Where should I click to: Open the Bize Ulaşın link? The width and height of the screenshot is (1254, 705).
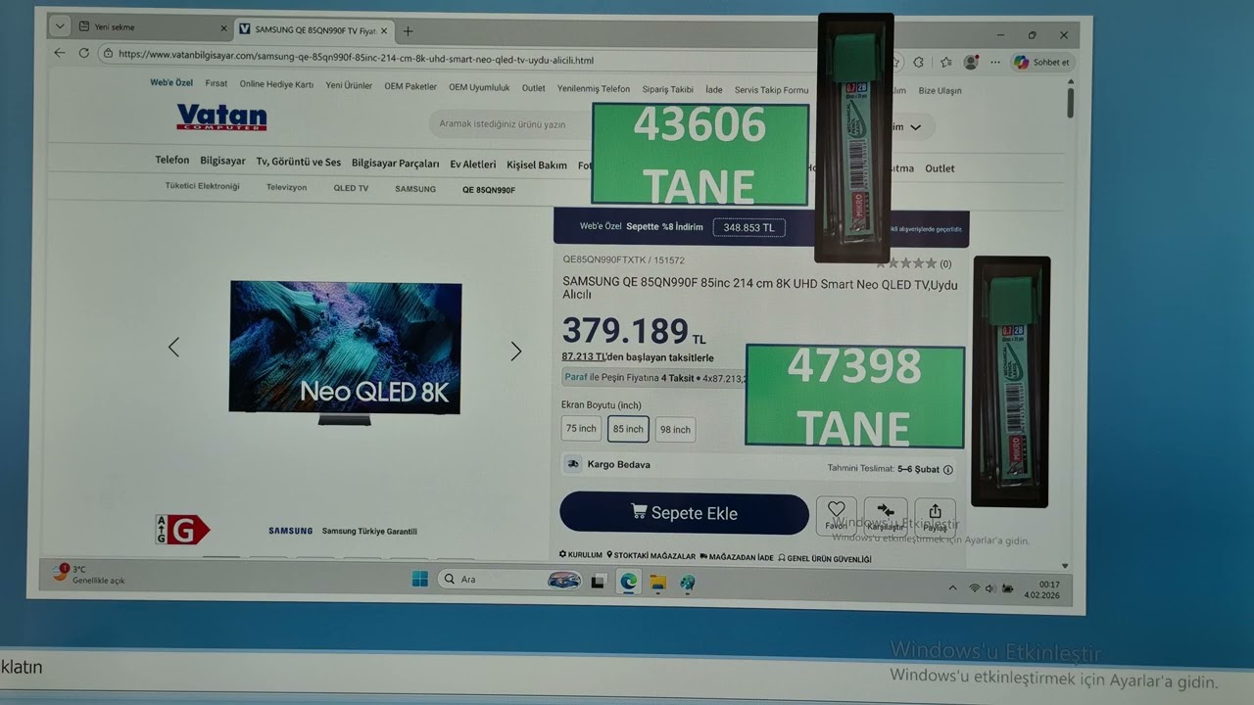point(940,90)
